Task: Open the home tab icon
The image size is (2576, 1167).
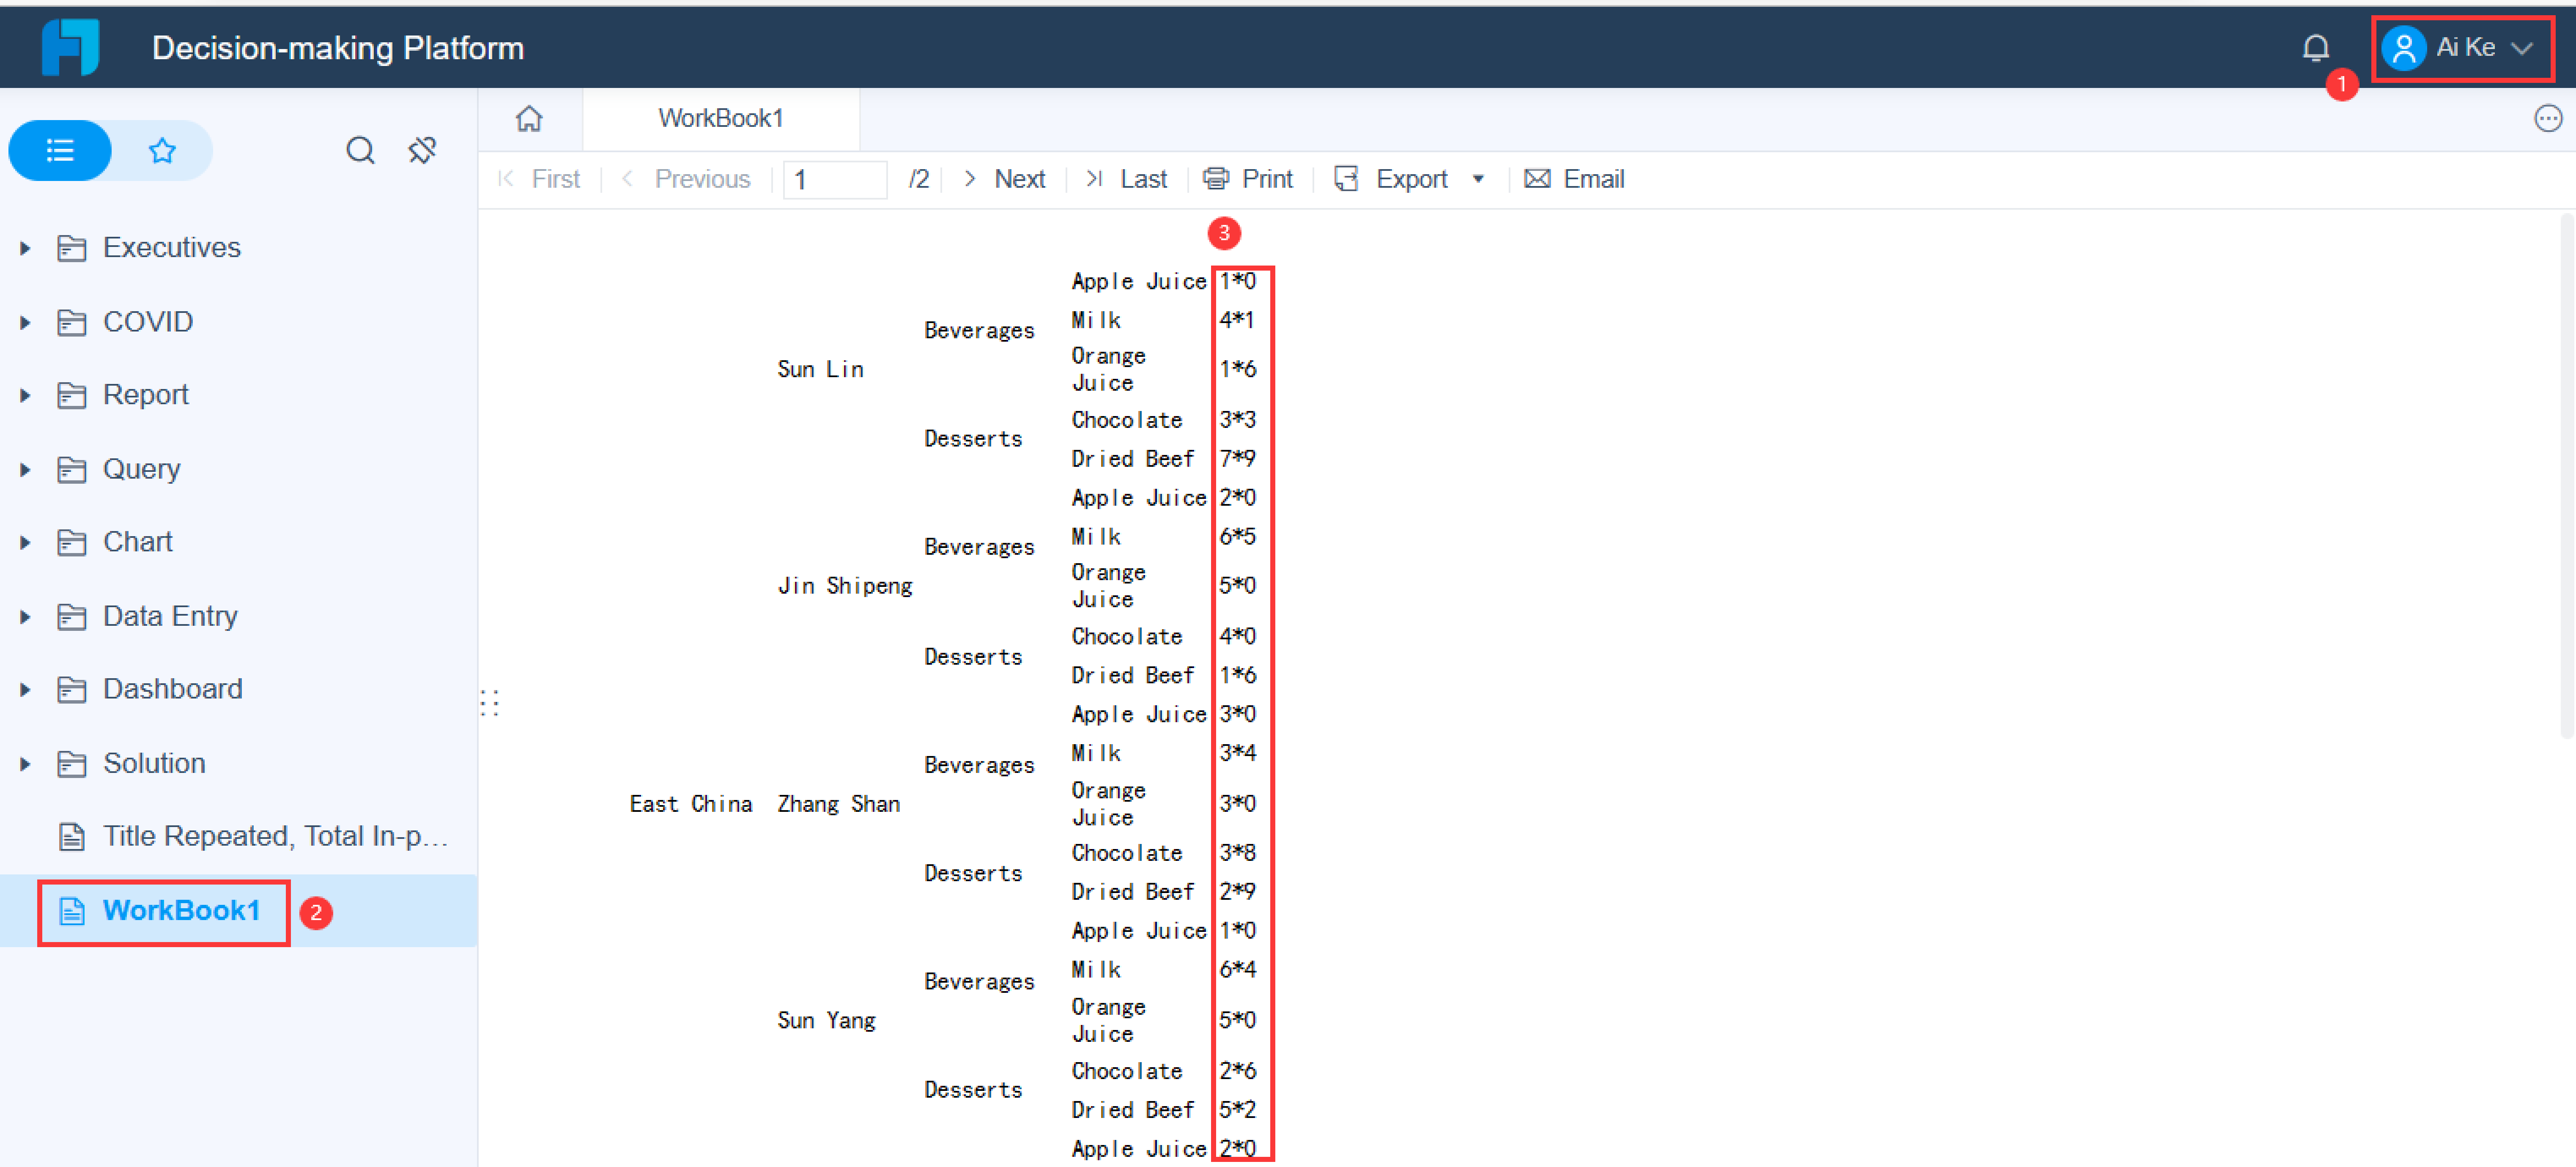Action: pyautogui.click(x=529, y=119)
